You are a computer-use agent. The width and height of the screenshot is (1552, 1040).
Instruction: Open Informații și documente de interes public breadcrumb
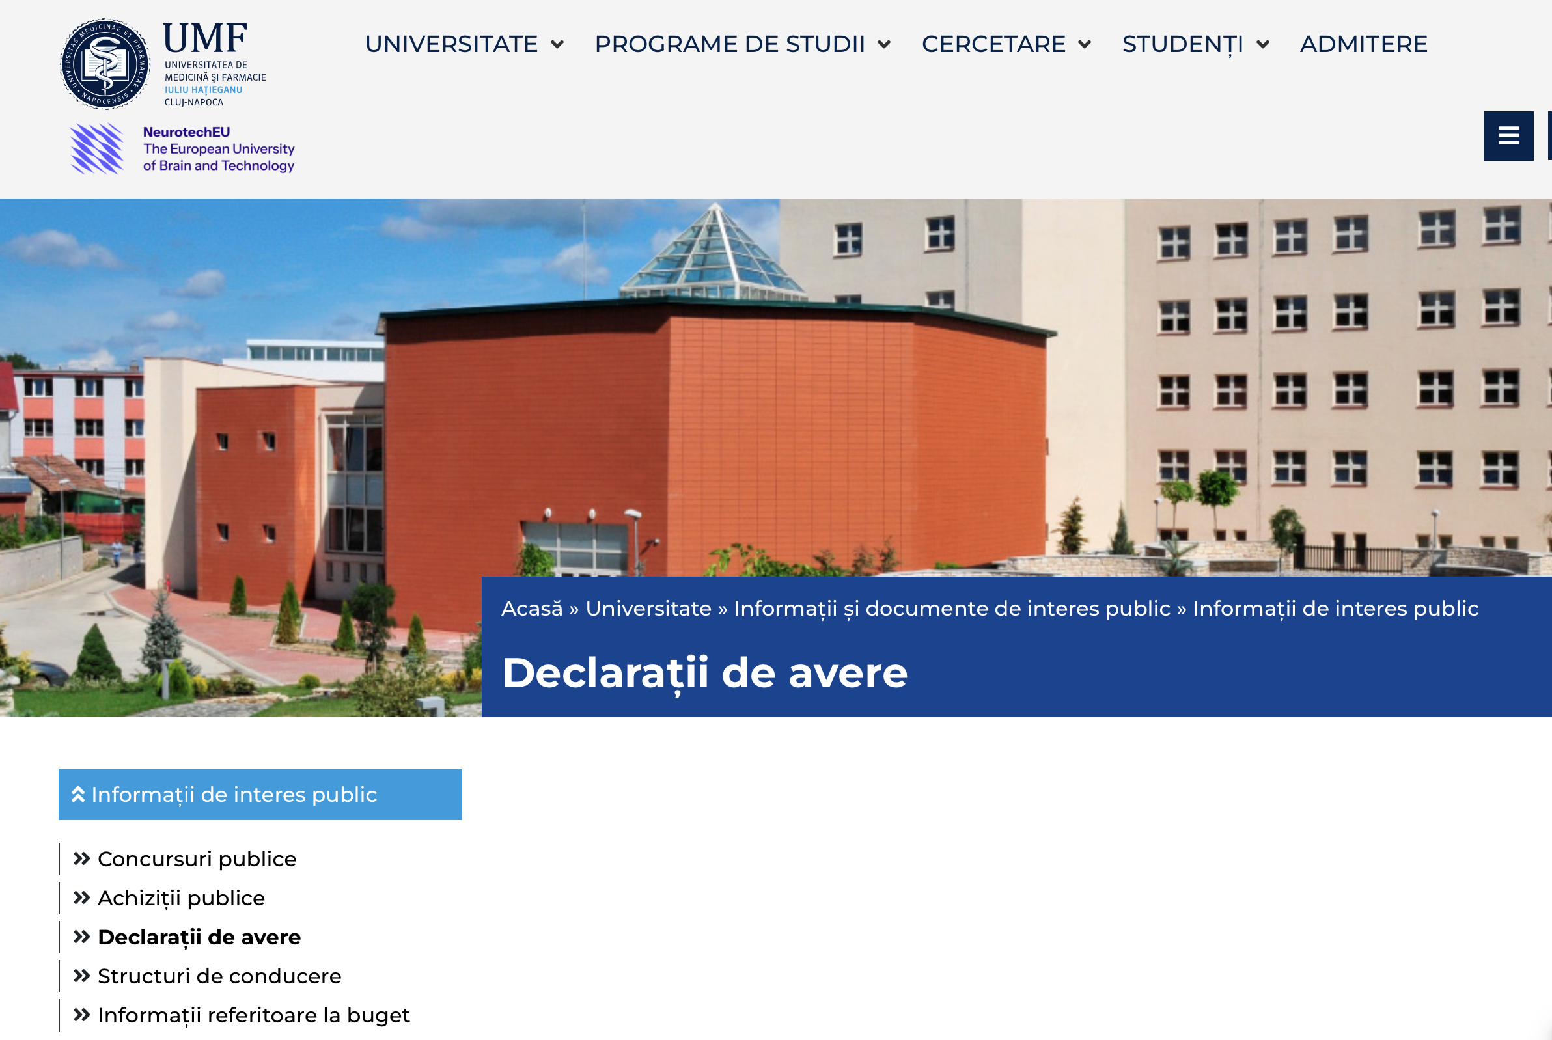pos(952,609)
